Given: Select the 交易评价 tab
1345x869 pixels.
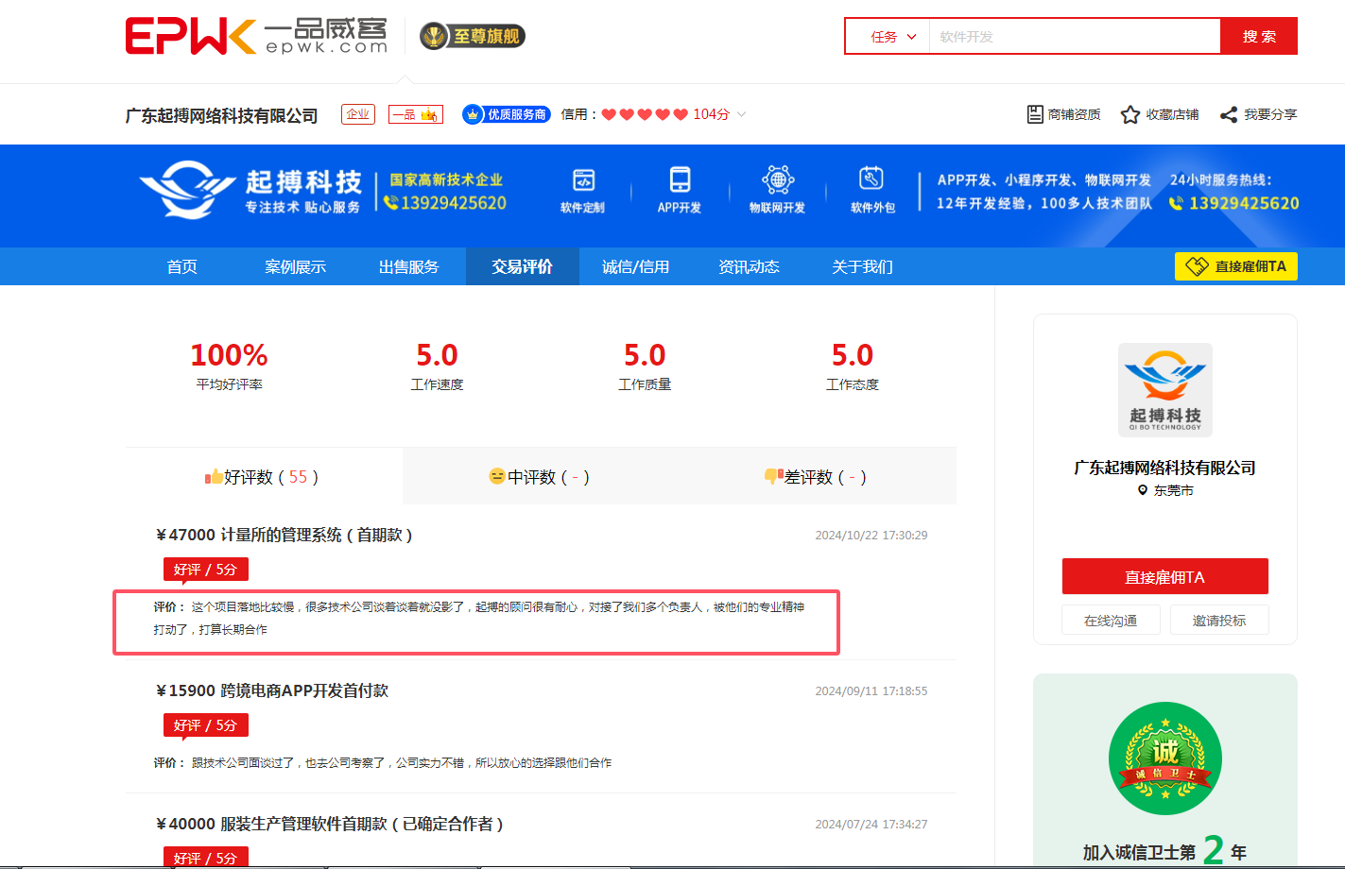Looking at the screenshot, I should coord(523,266).
